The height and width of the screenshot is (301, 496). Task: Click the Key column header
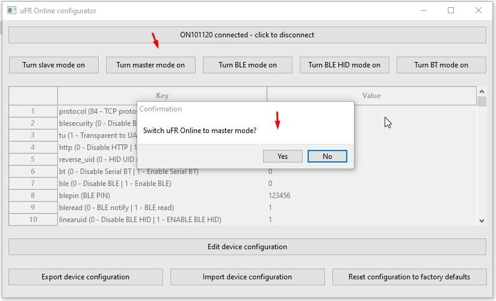[163, 96]
